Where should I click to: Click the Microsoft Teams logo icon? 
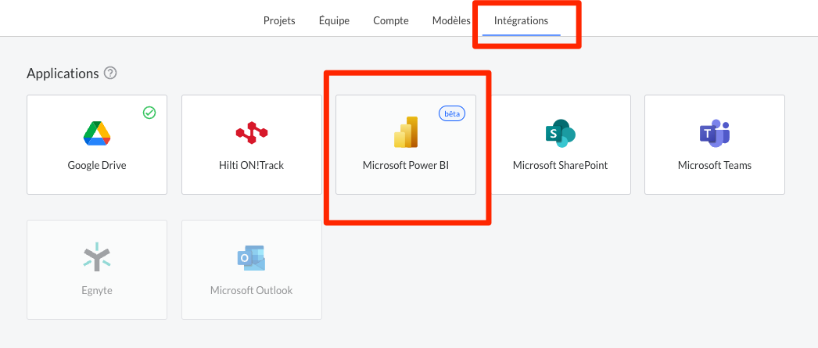(x=715, y=132)
